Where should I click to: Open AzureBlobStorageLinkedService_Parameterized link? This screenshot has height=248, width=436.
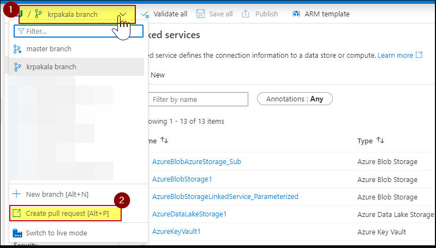(225, 197)
